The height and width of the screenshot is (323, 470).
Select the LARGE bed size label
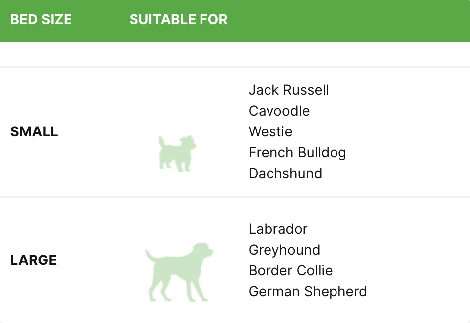pos(33,260)
